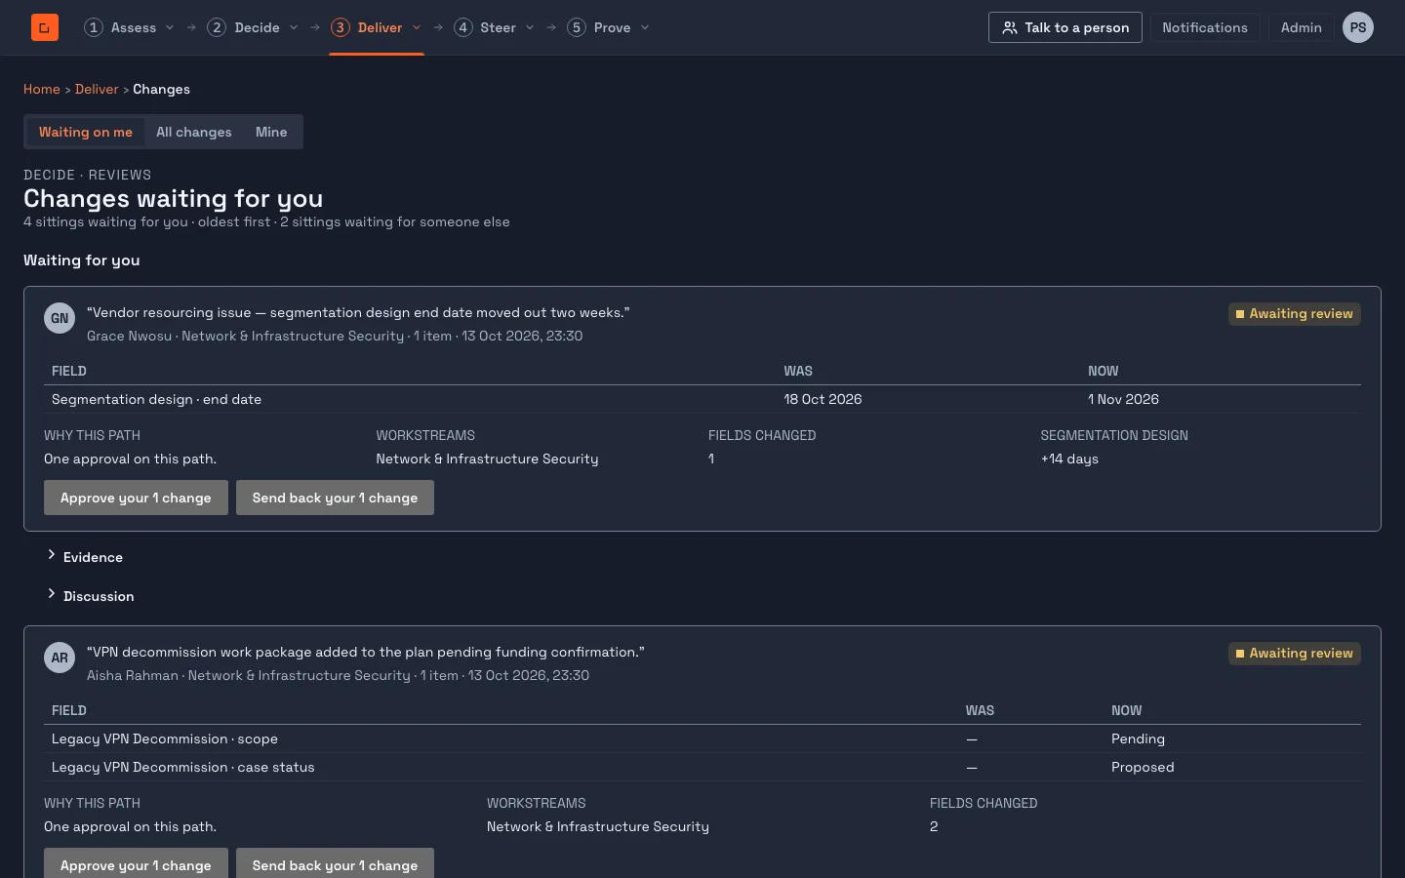
Task: Switch to the Mine tab
Action: point(271,132)
